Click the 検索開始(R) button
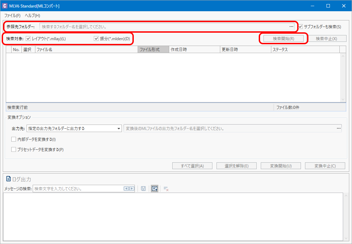 283,38
